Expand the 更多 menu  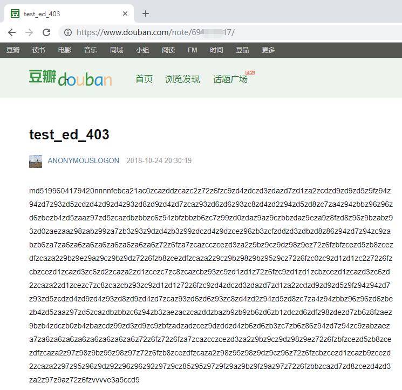pos(268,50)
